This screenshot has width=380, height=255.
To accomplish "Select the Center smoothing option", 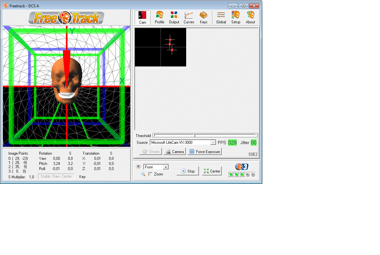I will [x=67, y=176].
